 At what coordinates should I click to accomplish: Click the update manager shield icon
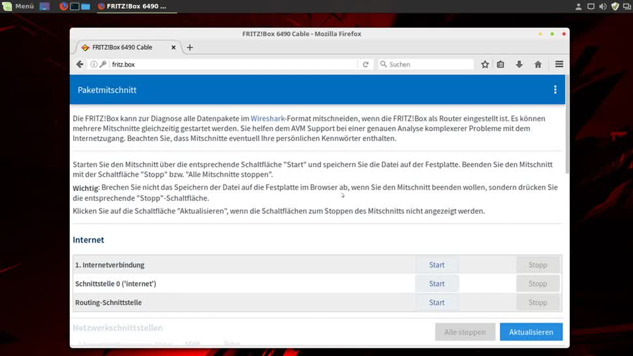(615, 6)
